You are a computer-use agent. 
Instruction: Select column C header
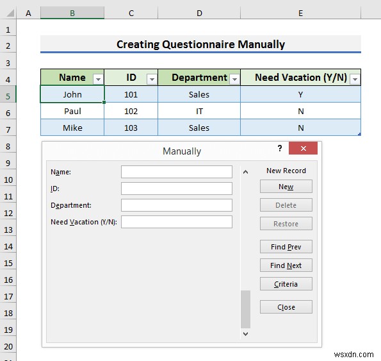tap(131, 13)
